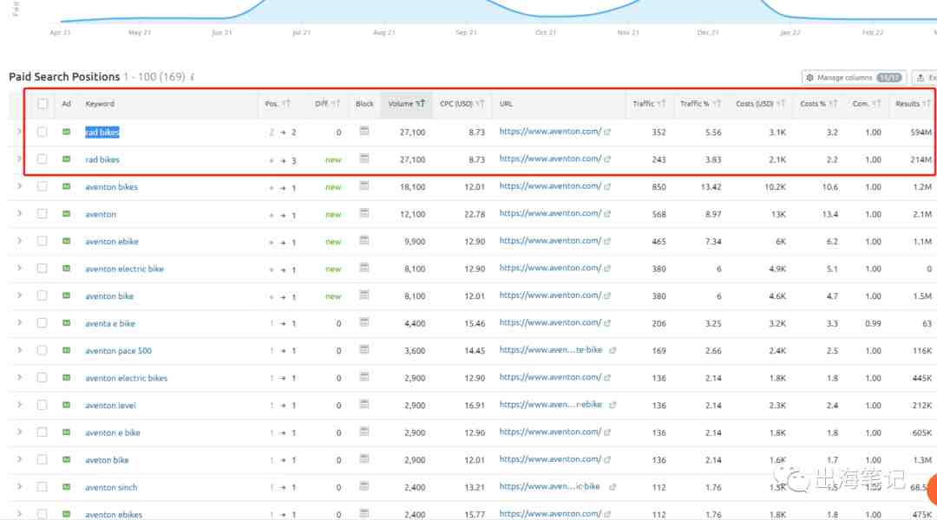The width and height of the screenshot is (937, 520).
Task: View the ad icon for aventon pace 500
Action: click(x=66, y=350)
